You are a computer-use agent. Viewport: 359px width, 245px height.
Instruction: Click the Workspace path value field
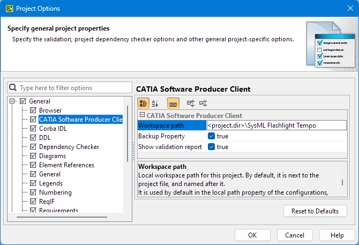(276, 125)
